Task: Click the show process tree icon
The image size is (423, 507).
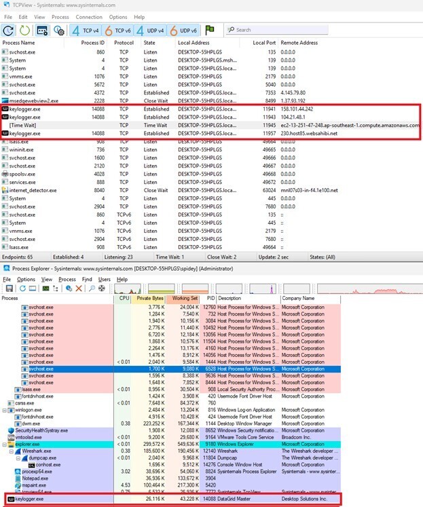Action: (x=56, y=288)
